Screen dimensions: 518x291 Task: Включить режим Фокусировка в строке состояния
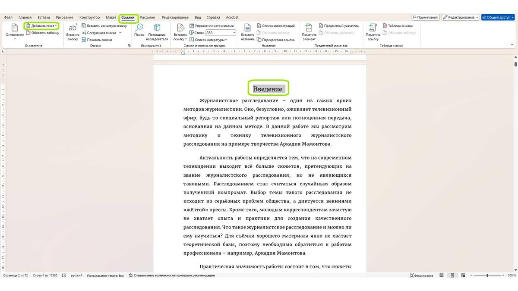422,275
